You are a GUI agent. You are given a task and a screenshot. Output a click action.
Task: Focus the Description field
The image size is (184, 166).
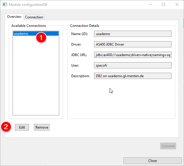[133, 76]
